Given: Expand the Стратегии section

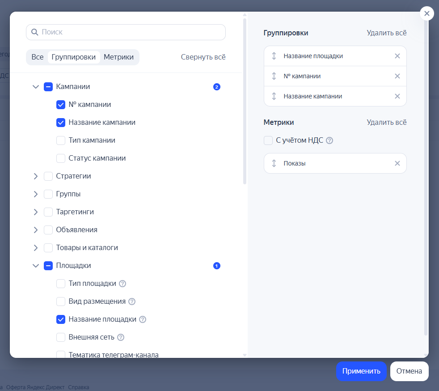Looking at the screenshot, I should (x=36, y=176).
